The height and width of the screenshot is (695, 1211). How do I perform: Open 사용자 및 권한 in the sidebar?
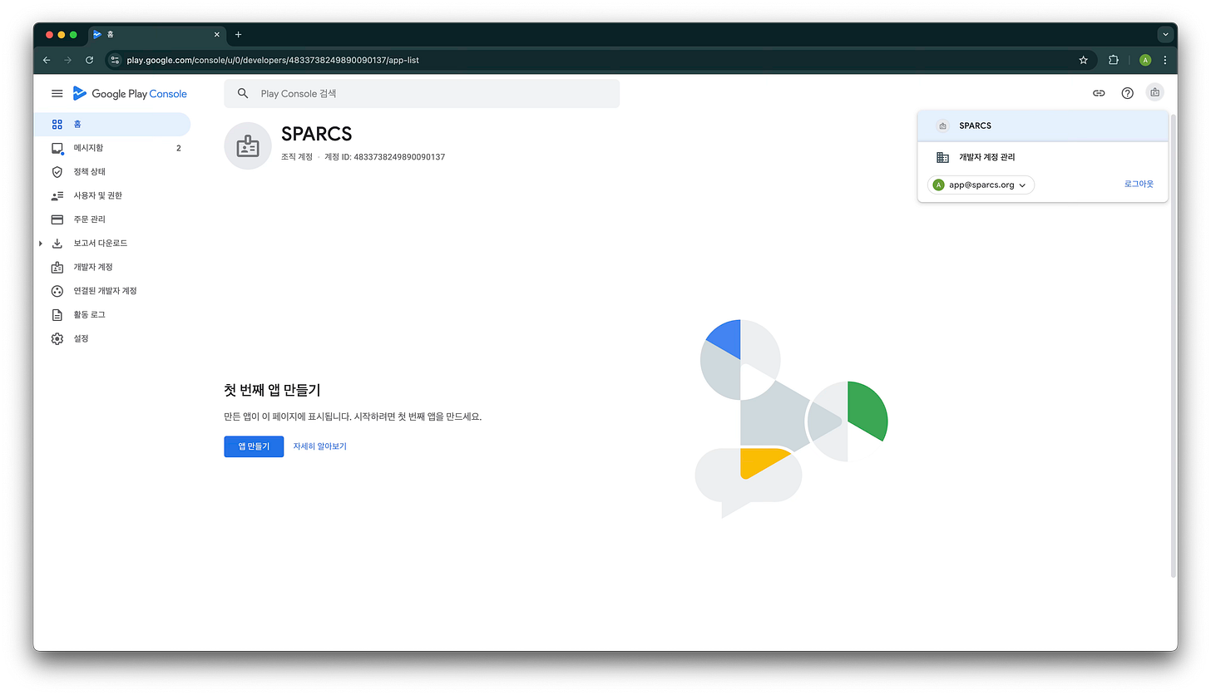pyautogui.click(x=112, y=195)
